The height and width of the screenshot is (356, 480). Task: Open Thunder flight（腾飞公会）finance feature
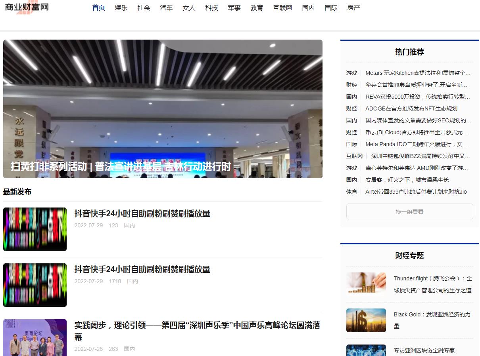(433, 284)
